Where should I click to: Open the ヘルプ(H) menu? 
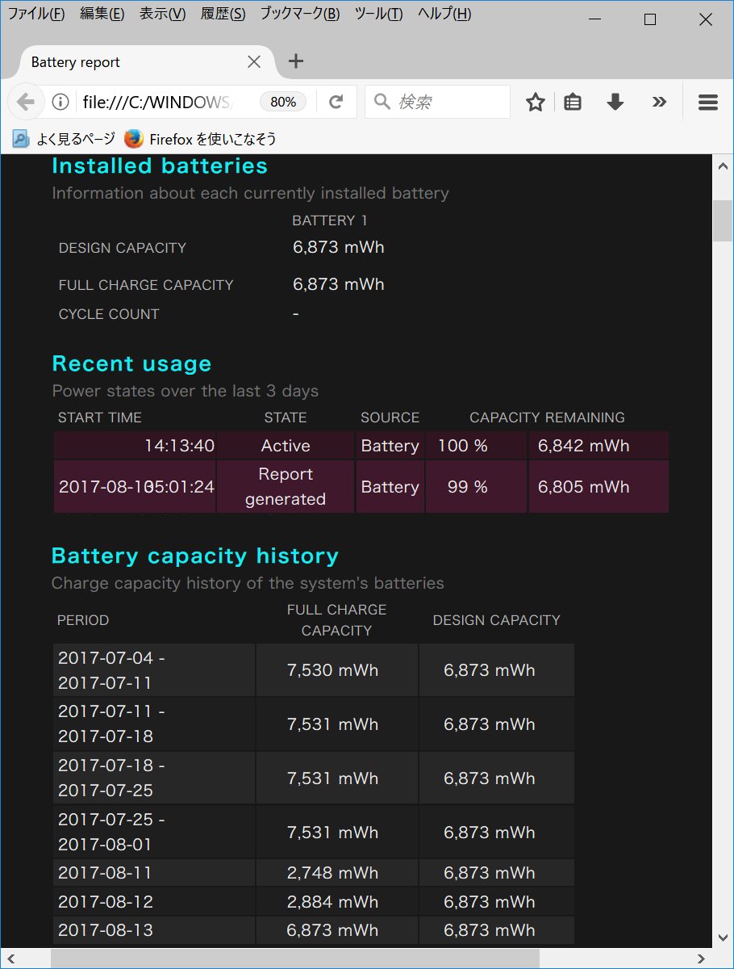point(444,14)
